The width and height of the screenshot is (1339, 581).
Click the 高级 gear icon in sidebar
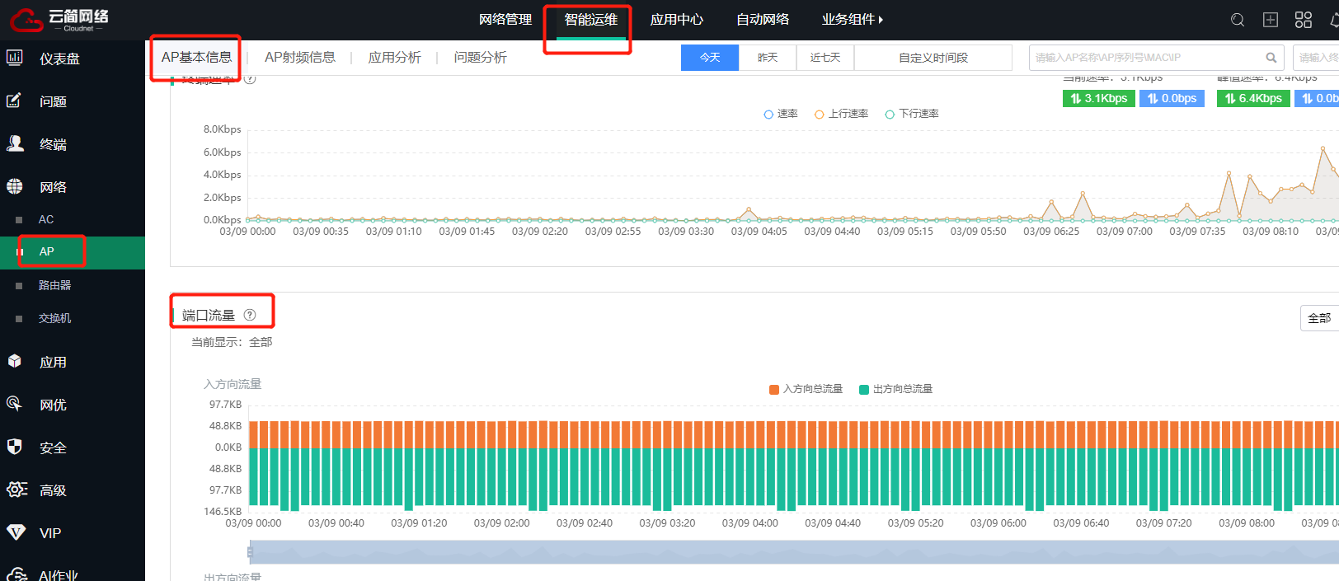(16, 490)
